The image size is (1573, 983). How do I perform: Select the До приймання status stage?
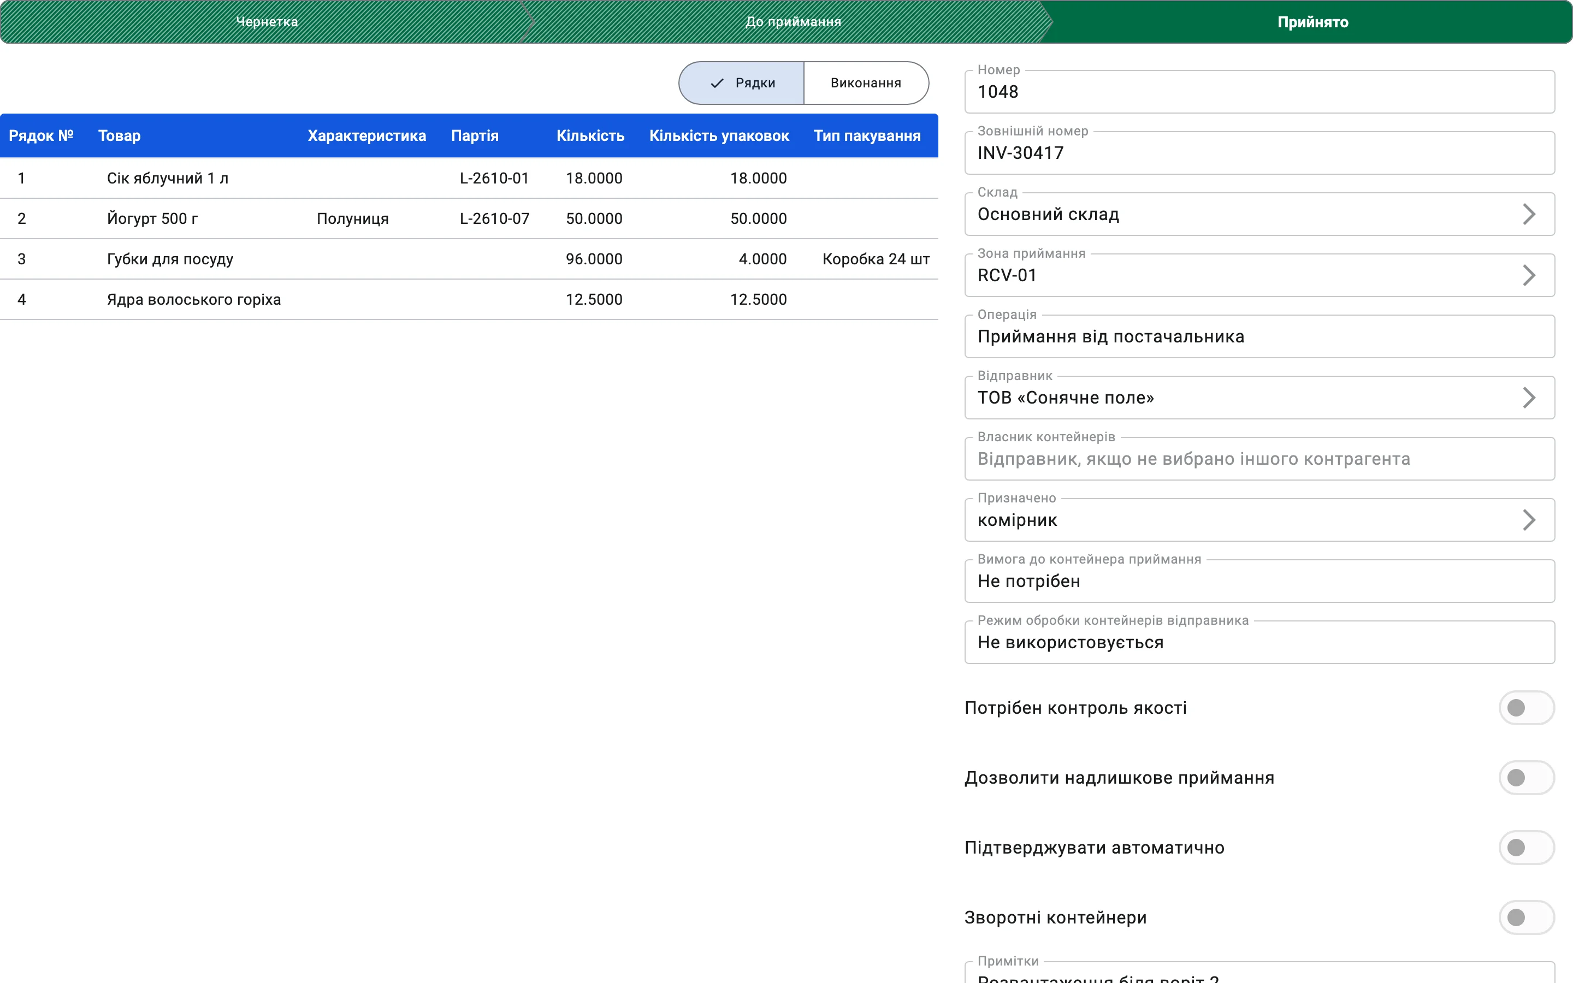(x=793, y=21)
